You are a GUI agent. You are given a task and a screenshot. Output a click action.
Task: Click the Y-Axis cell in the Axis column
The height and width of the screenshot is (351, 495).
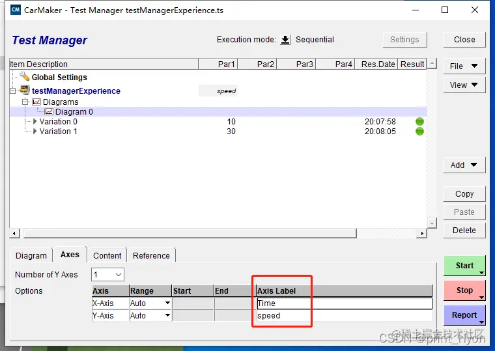(x=111, y=316)
